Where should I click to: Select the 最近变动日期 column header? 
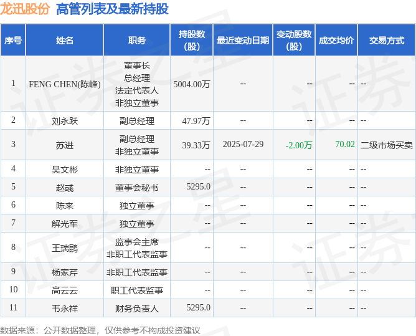(x=243, y=41)
